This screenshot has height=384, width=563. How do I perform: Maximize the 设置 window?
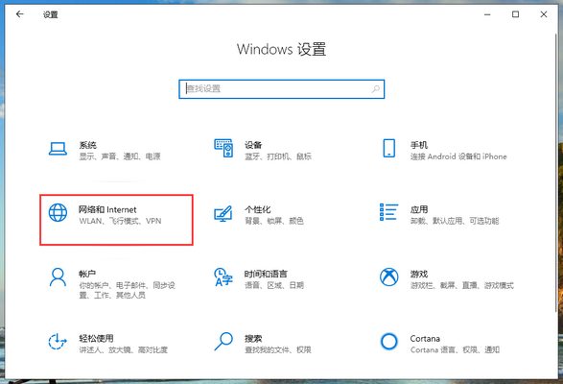515,14
